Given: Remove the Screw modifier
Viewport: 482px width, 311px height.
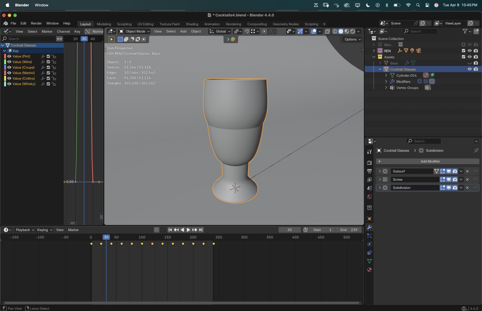Looking at the screenshot, I should tap(467, 180).
